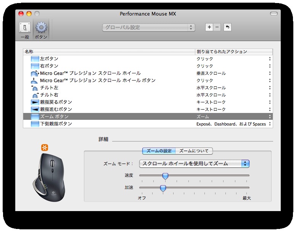Click the 割り当てられたアクション column header
This screenshot has height=232, width=296.
pos(233,52)
